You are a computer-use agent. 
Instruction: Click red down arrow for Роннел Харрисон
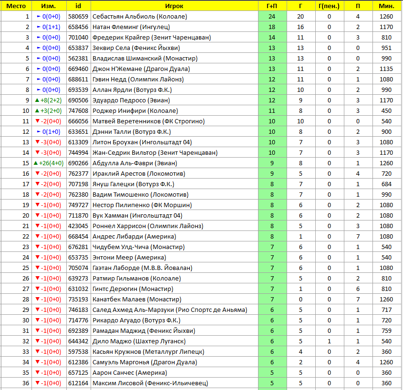[38, 226]
